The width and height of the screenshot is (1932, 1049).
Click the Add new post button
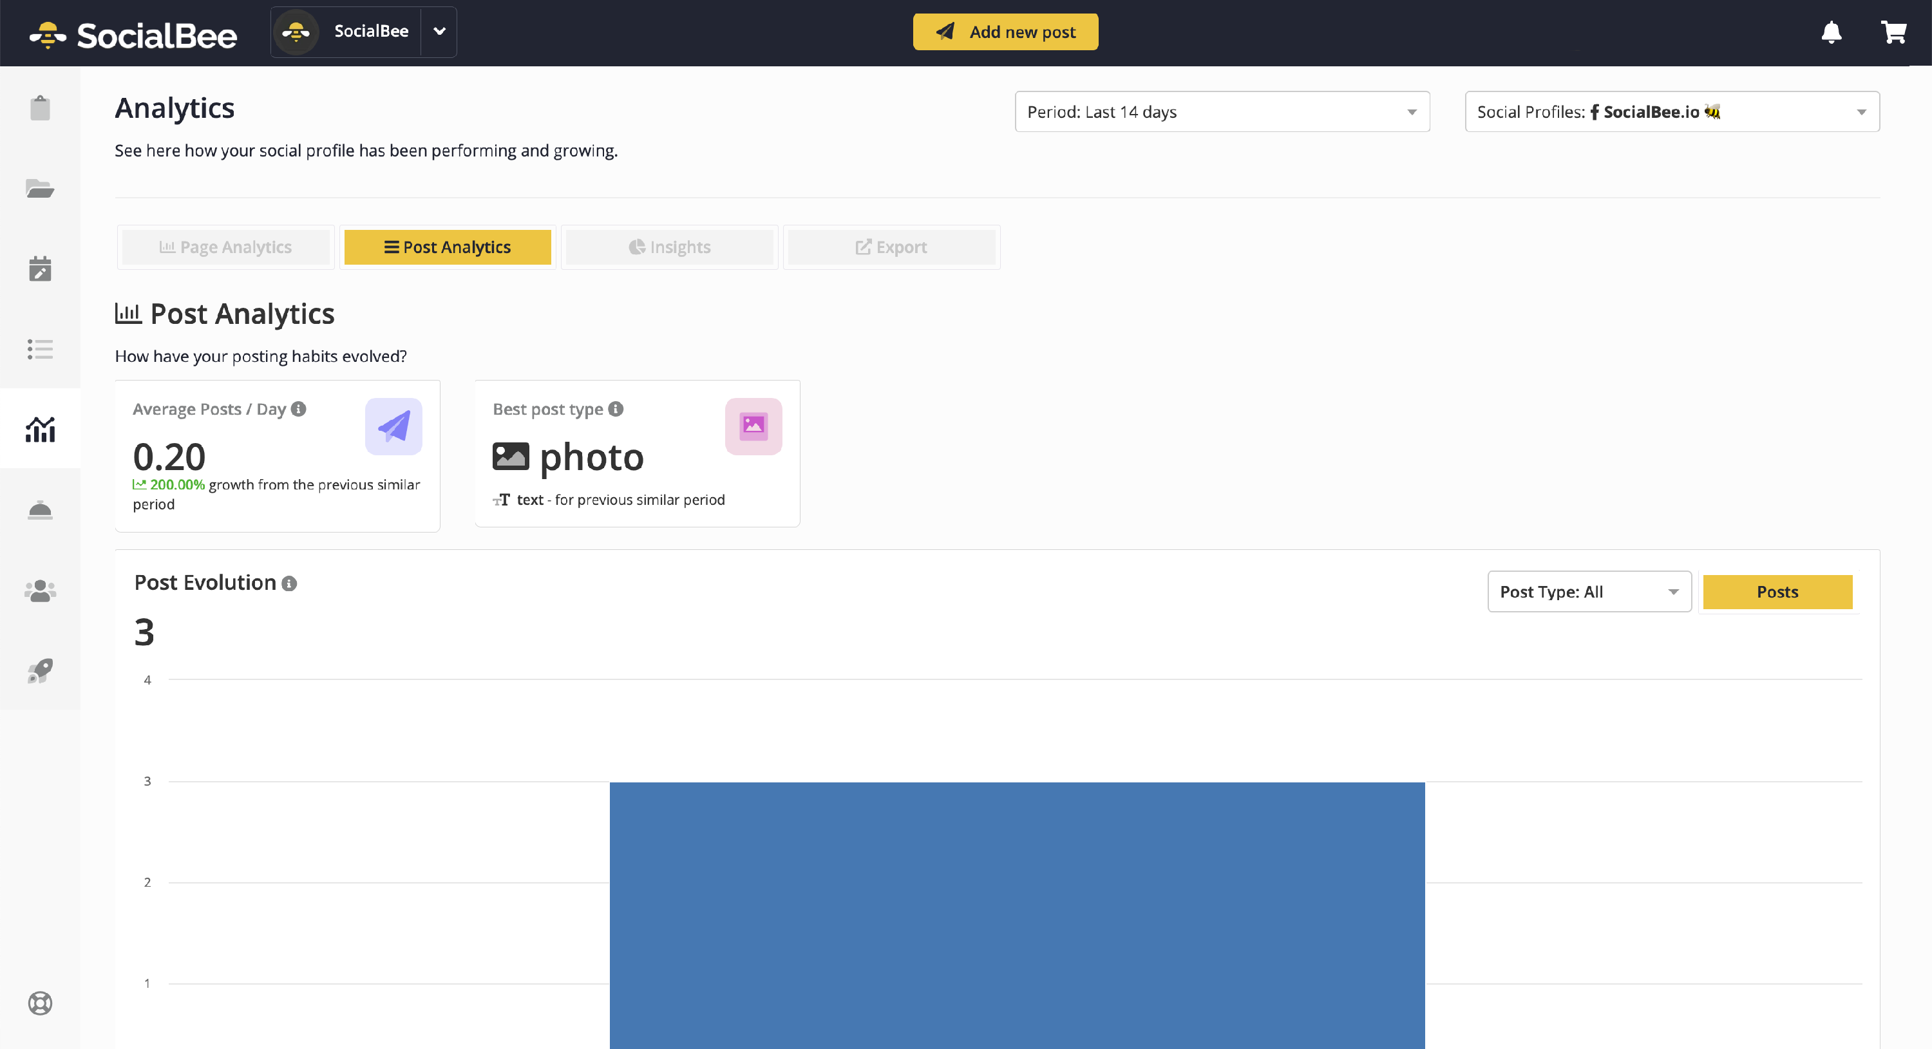(1005, 32)
